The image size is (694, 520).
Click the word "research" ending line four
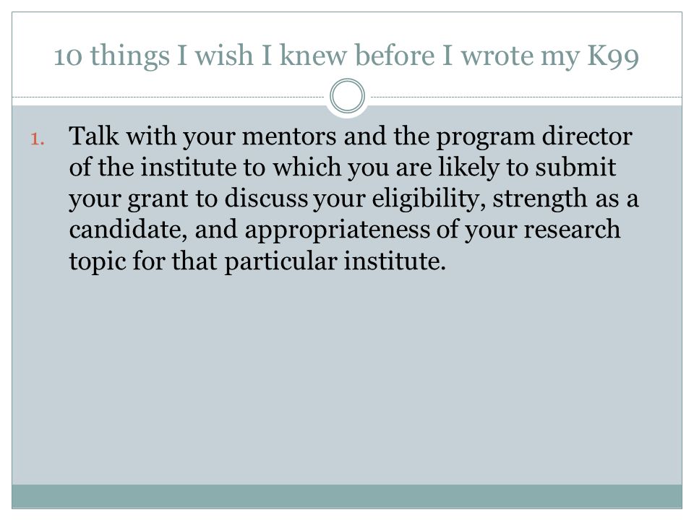point(572,230)
